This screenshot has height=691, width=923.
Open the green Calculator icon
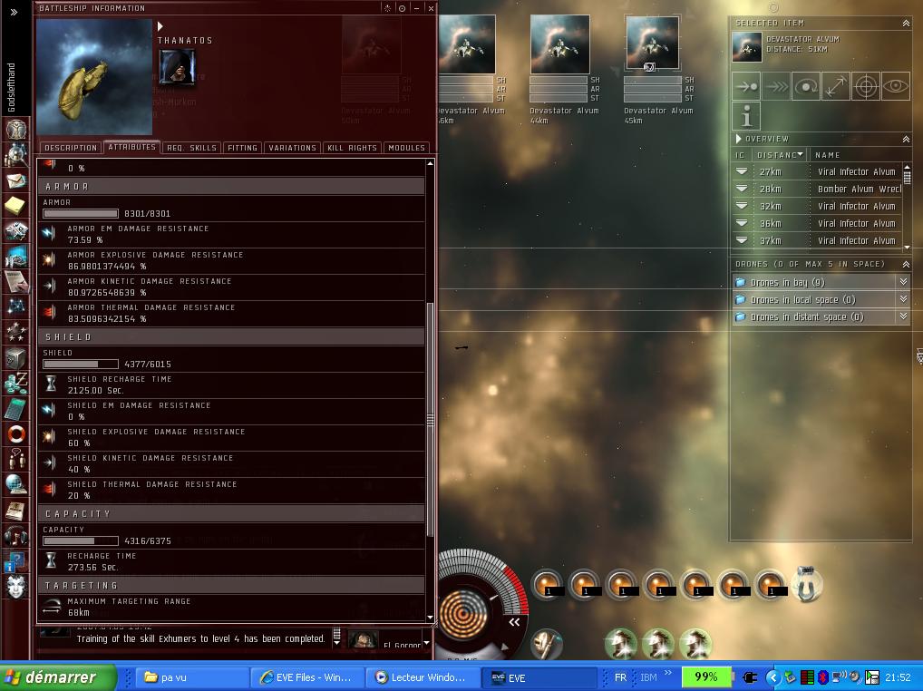pyautogui.click(x=16, y=408)
